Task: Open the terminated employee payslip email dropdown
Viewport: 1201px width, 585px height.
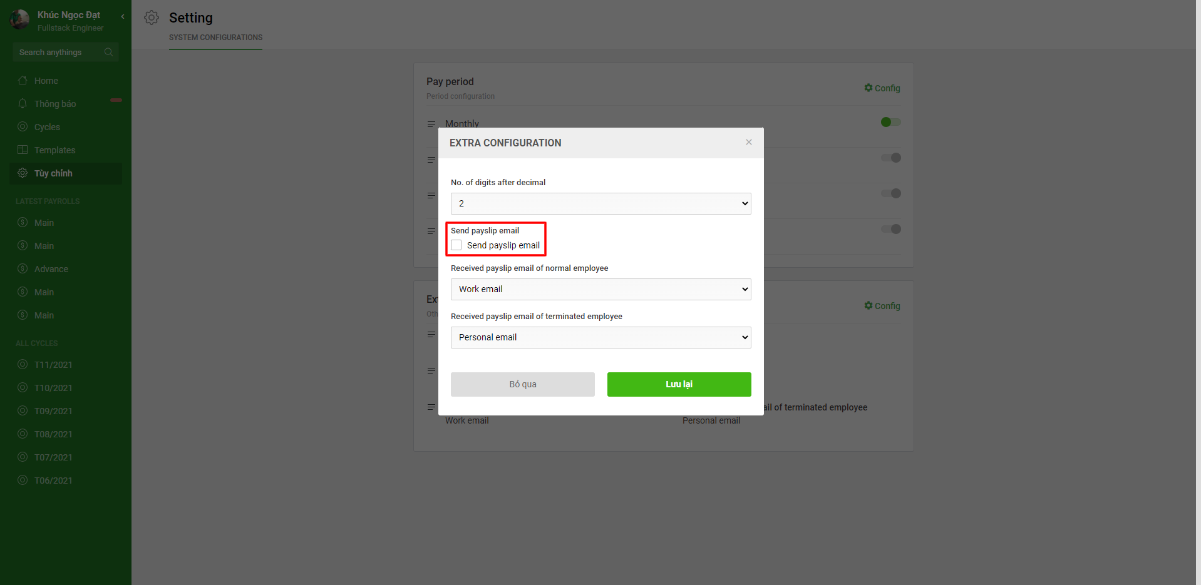Action: (x=601, y=337)
